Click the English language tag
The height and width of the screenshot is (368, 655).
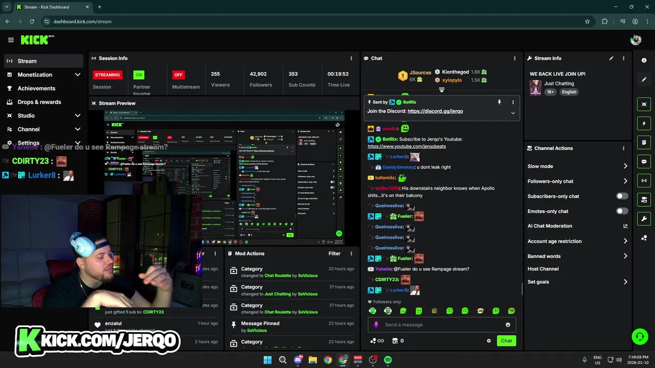click(569, 92)
